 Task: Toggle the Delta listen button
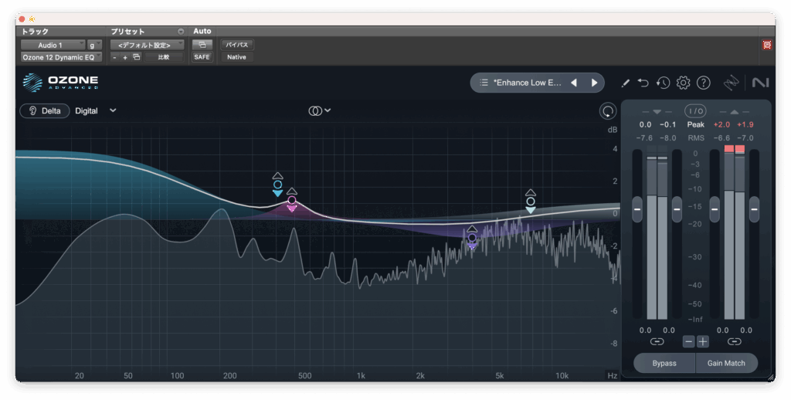(44, 110)
